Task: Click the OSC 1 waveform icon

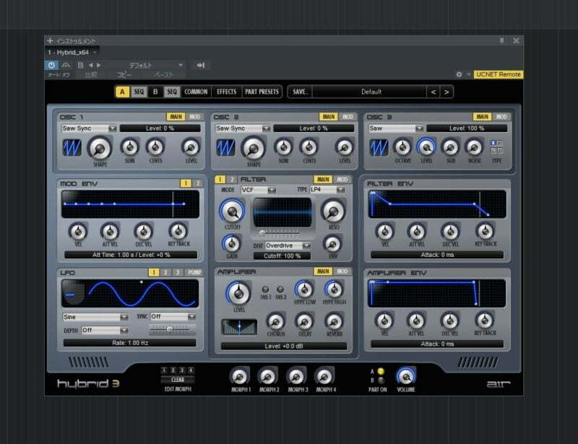Action: pyautogui.click(x=72, y=147)
